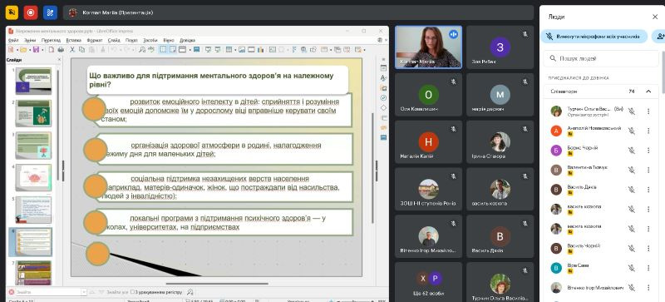
Task: Click the slide area horizontal scrollbar
Action: tap(217, 284)
